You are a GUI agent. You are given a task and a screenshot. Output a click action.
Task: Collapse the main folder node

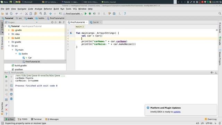pos(12,50)
